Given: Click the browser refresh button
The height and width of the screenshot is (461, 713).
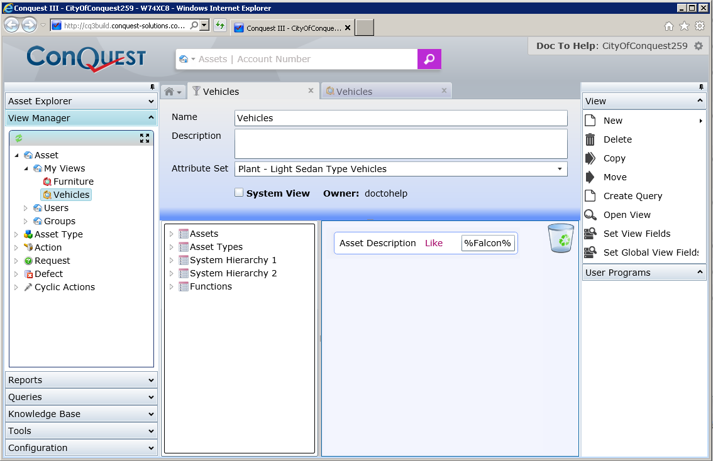Looking at the screenshot, I should pos(220,25).
